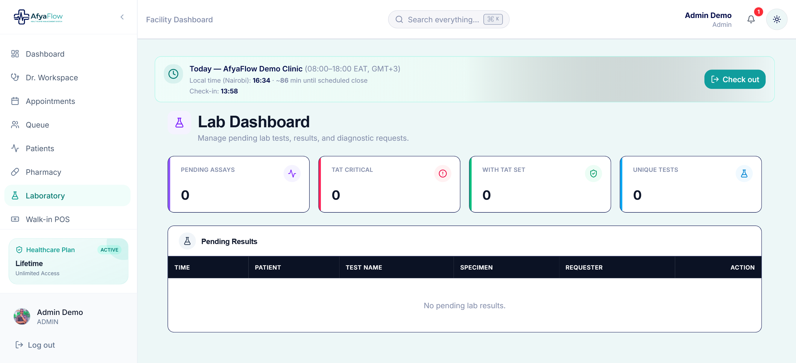796x363 pixels.
Task: Click the 'No pending lab results.' message
Action: (464, 306)
